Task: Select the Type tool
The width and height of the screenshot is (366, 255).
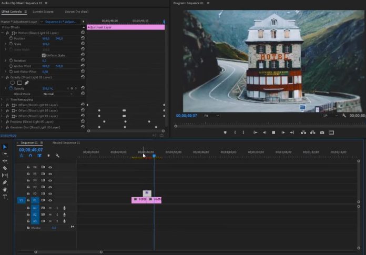Action: [x=5, y=197]
